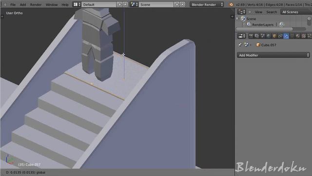
Task: Collapse the info header menus toggle
Action: click(5, 4)
